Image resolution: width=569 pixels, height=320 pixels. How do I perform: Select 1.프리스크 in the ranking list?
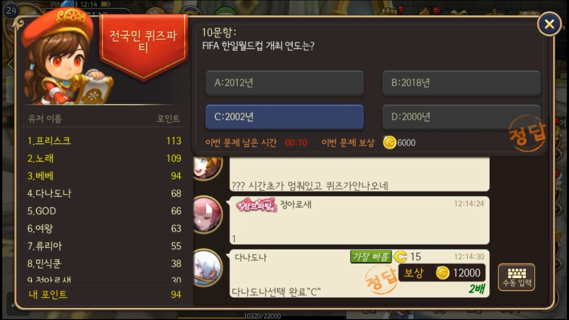tap(104, 141)
